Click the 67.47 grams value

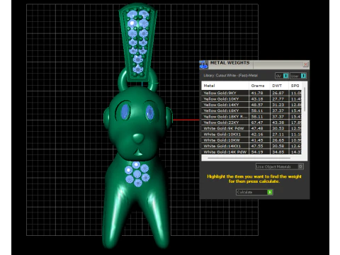pos(257,123)
